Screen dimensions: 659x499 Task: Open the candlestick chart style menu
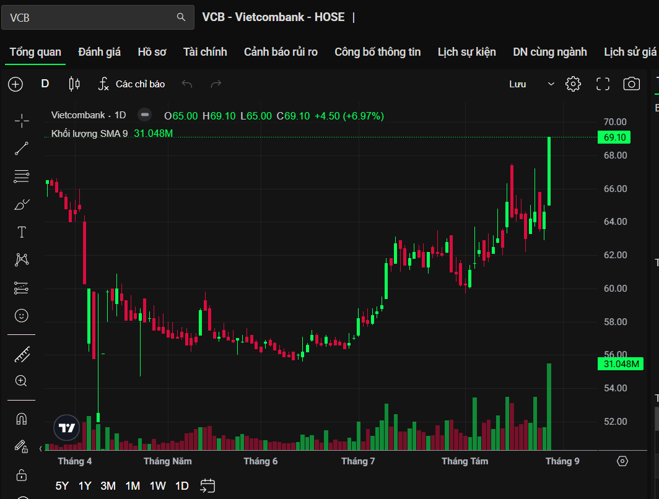(74, 84)
